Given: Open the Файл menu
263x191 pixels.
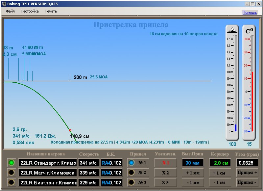Looking at the screenshot, I should pos(10,11).
